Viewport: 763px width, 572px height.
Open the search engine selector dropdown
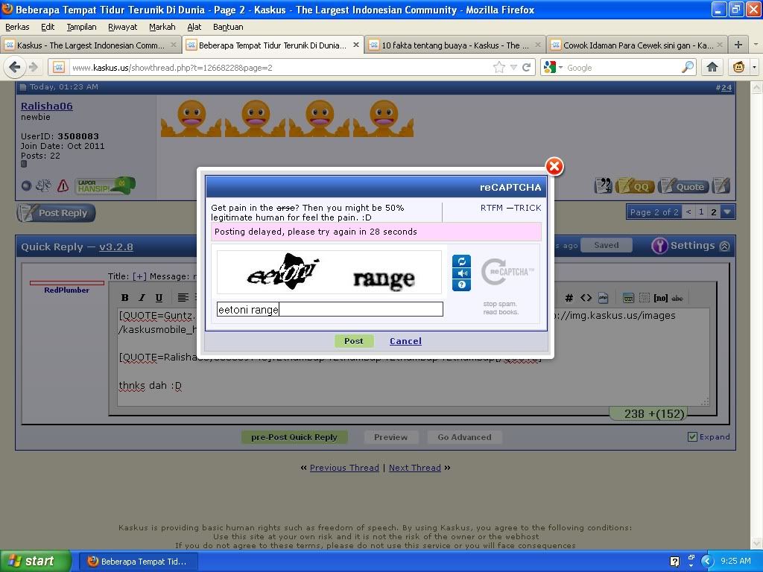tap(553, 68)
